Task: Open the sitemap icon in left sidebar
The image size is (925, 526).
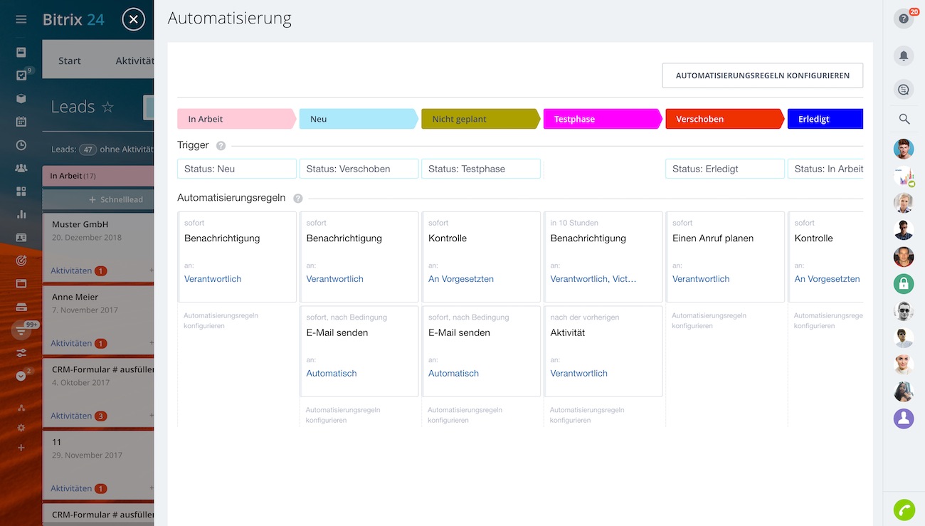Action: 21,408
